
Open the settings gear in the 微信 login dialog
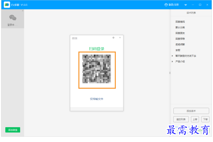(114, 38)
